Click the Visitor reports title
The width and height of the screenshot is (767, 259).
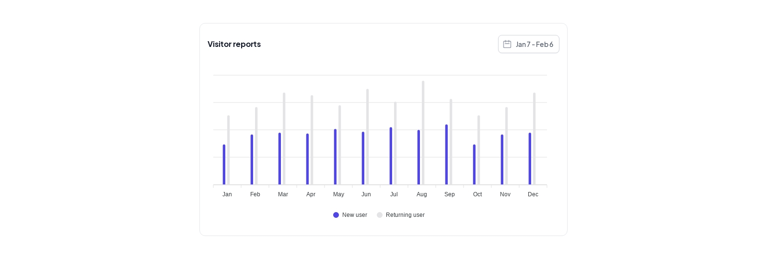(234, 44)
